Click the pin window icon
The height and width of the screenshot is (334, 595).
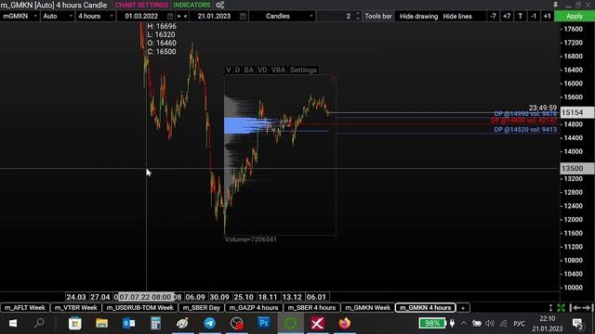point(555,5)
